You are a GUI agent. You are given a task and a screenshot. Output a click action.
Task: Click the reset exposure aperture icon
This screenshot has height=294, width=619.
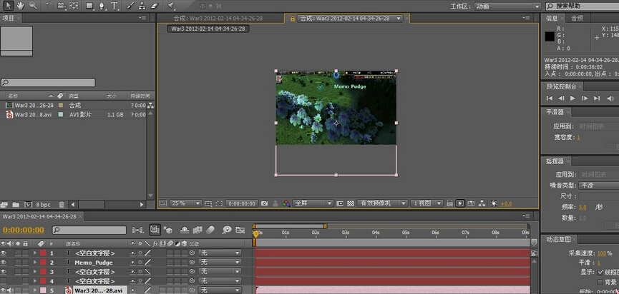(x=494, y=203)
